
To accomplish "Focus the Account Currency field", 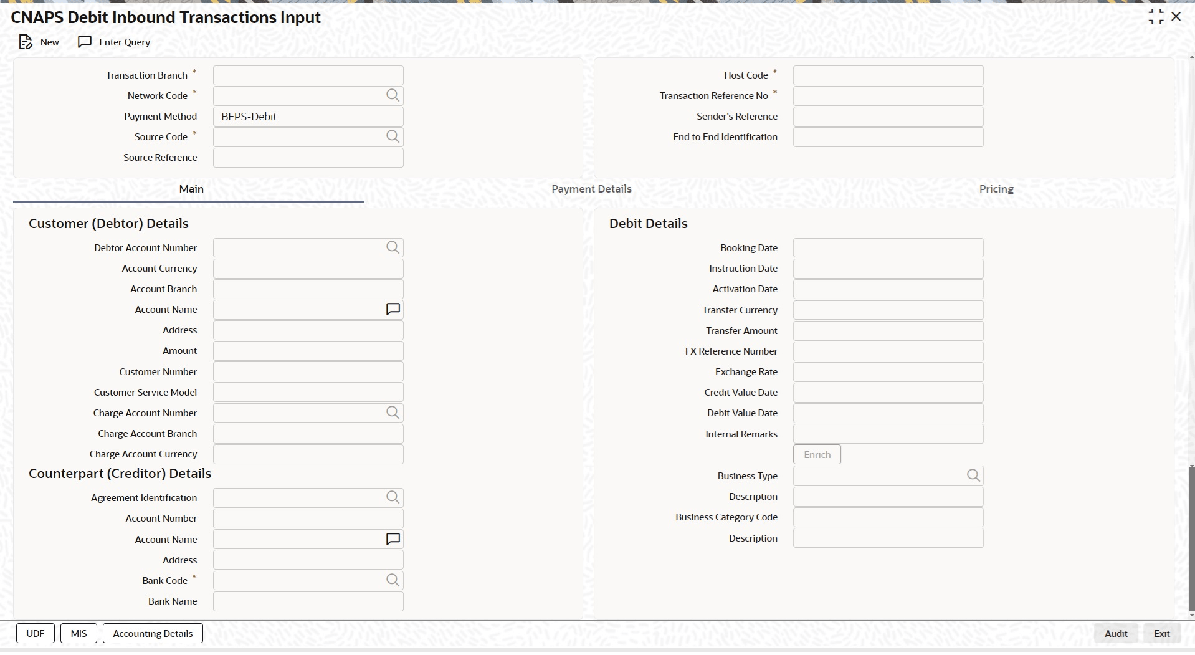I will tap(308, 269).
